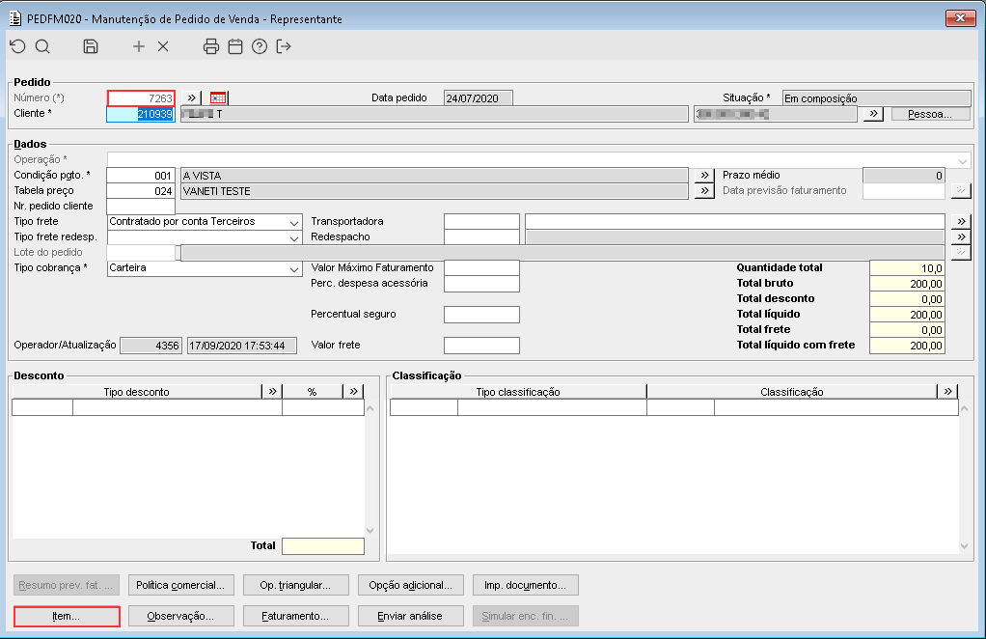The width and height of the screenshot is (986, 639).
Task: Open the Tipo frete dropdown
Action: pyautogui.click(x=293, y=222)
